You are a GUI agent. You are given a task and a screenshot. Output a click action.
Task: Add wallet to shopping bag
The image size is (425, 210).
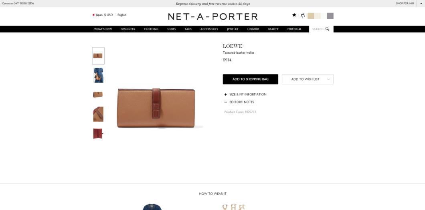point(251,79)
